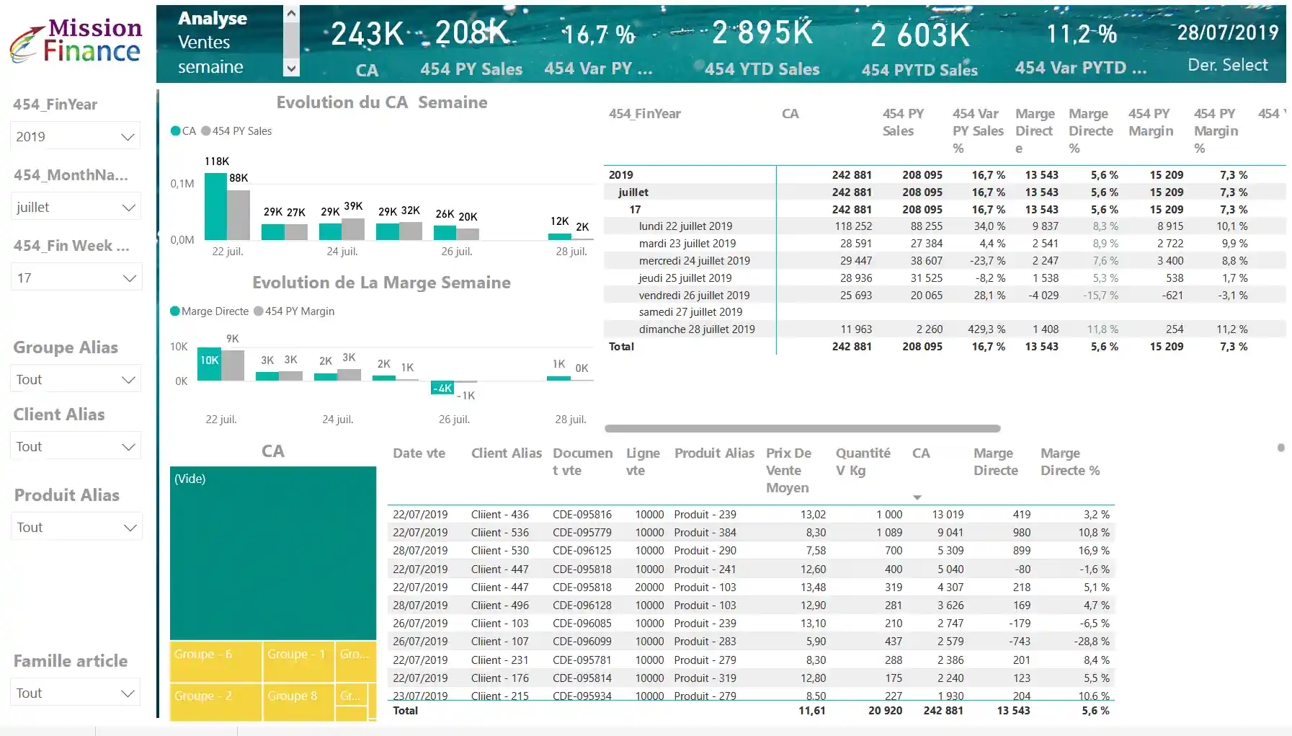Click the 429,3 % variance cell
1292x736 pixels.
986,329
